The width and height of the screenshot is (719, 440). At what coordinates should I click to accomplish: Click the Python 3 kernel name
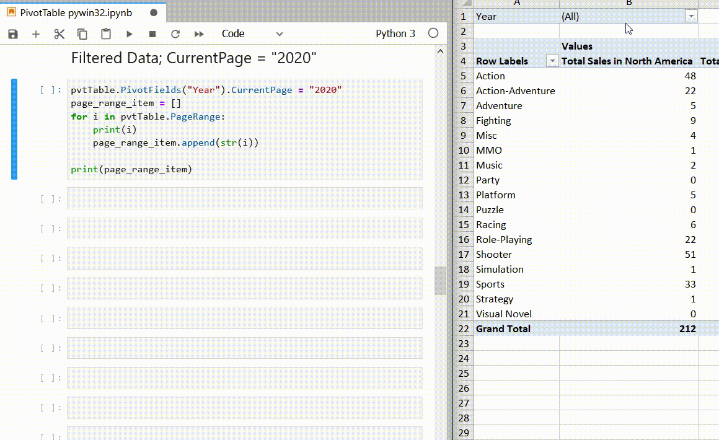click(395, 34)
